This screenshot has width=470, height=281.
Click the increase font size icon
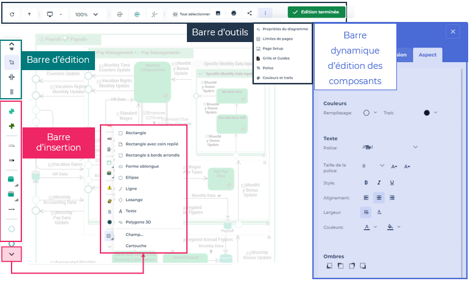click(x=407, y=166)
